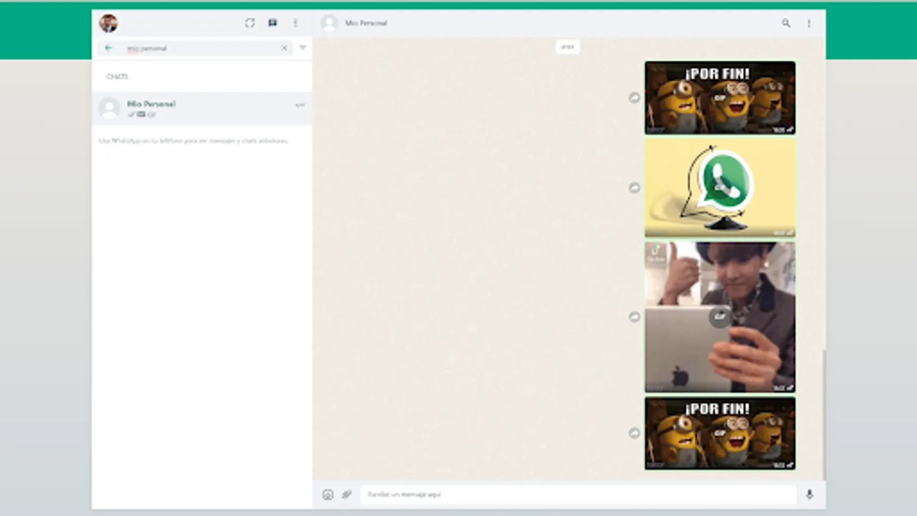Search inside the conversation with the magnifier
The height and width of the screenshot is (516, 917).
(786, 23)
